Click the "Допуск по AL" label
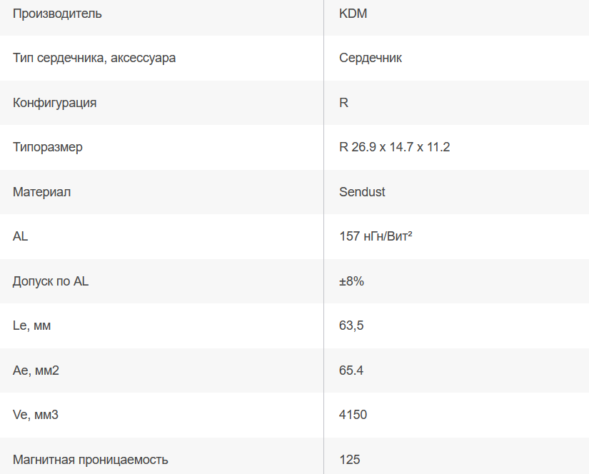This screenshot has height=474, width=589. (51, 281)
